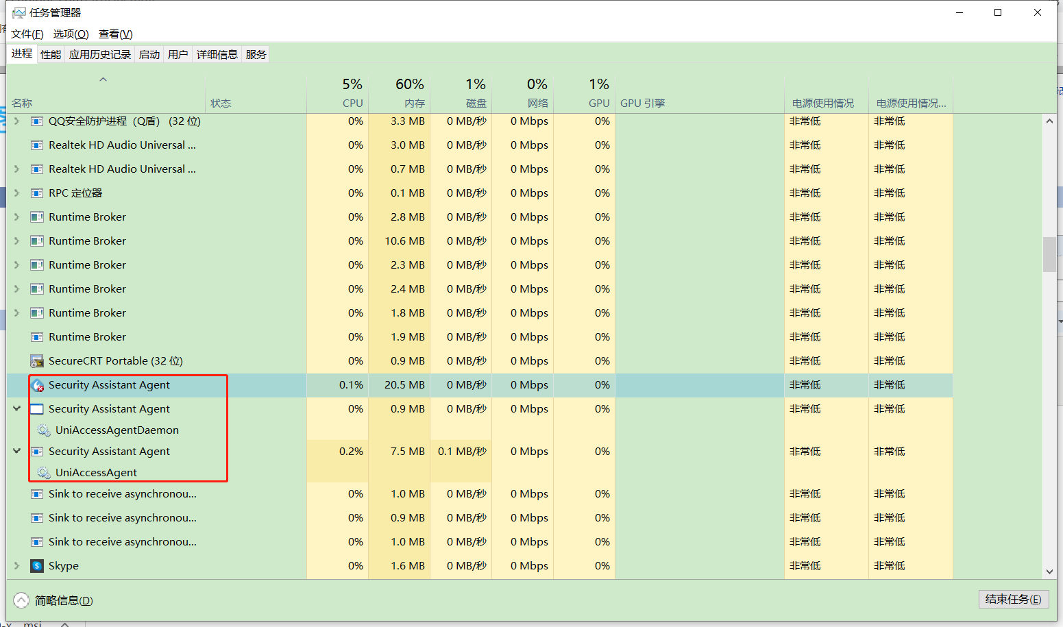The height and width of the screenshot is (627, 1063).
Task: Click the icon of Runtime Broker using 10.6 MB
Action: (37, 241)
